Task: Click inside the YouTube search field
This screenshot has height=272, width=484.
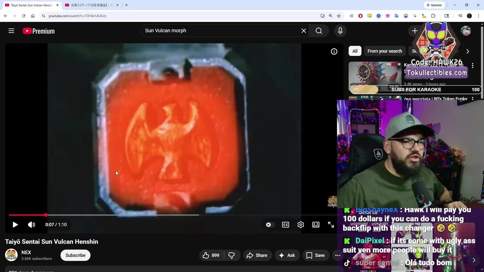Action: click(221, 31)
